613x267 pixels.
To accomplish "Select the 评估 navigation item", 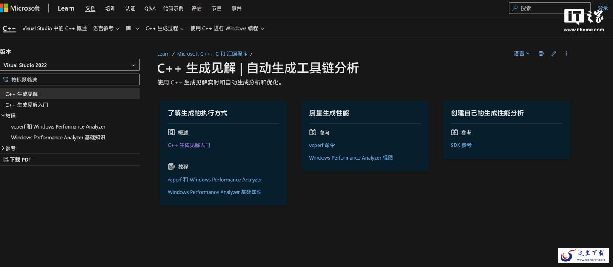I will pos(197,8).
